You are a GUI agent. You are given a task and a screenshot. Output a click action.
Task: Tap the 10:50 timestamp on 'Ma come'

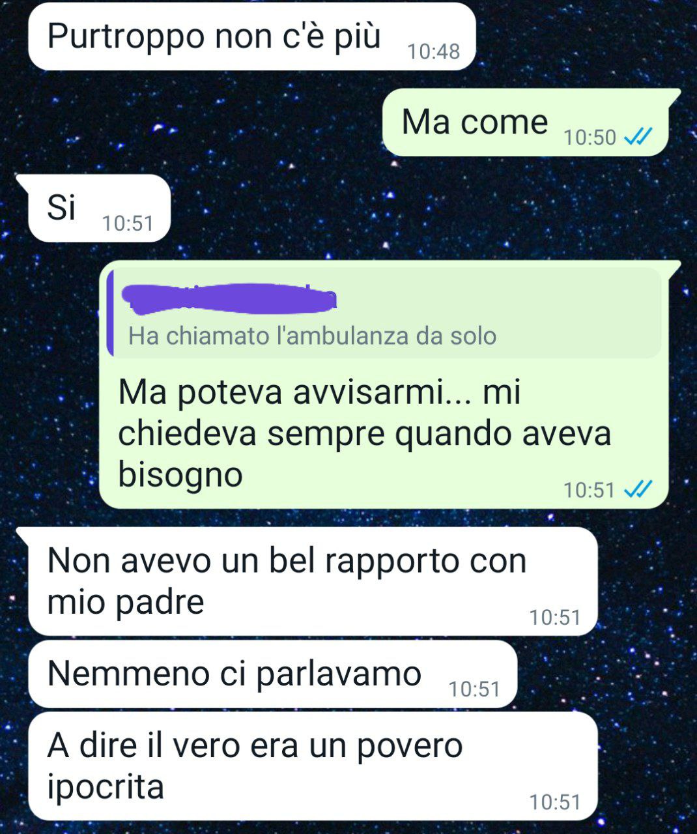coord(590,137)
